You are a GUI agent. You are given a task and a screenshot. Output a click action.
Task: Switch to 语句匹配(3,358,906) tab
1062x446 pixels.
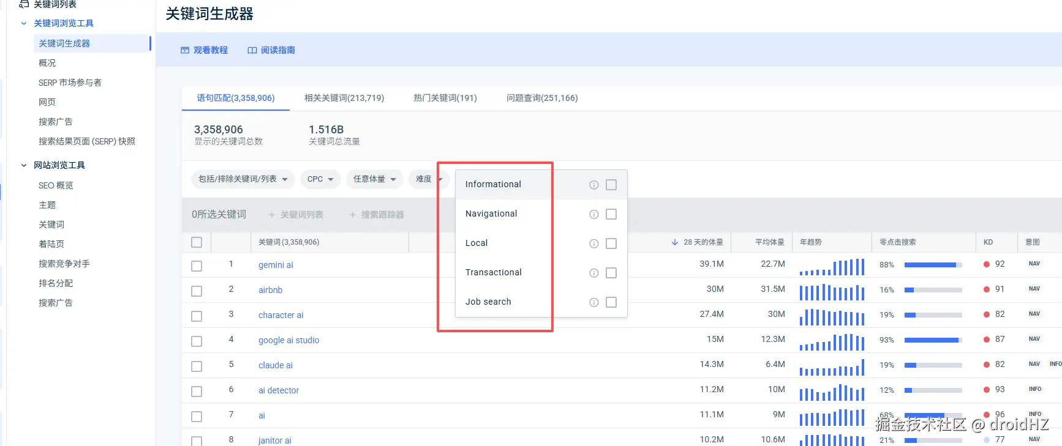[236, 98]
